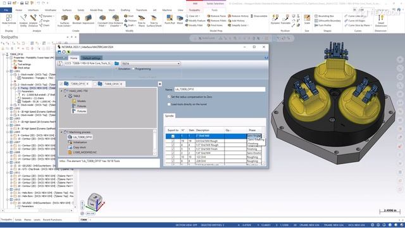Viewport: 405px width, 228px height.
Task: Toggle Set the radius compensation to Zero
Action: click(x=169, y=97)
